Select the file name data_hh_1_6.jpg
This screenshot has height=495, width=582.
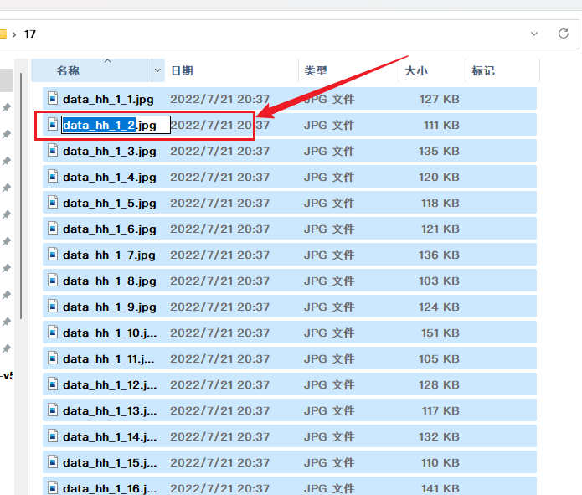pyautogui.click(x=110, y=229)
